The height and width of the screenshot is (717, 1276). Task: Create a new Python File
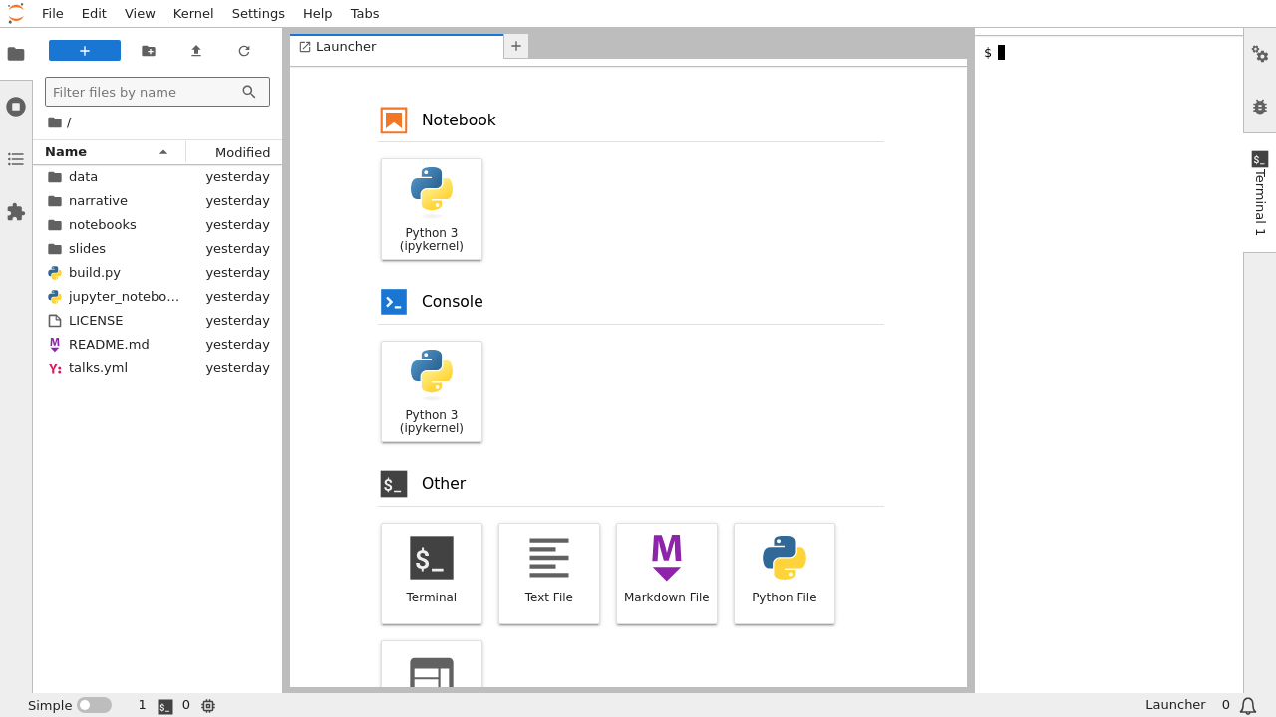pos(785,574)
